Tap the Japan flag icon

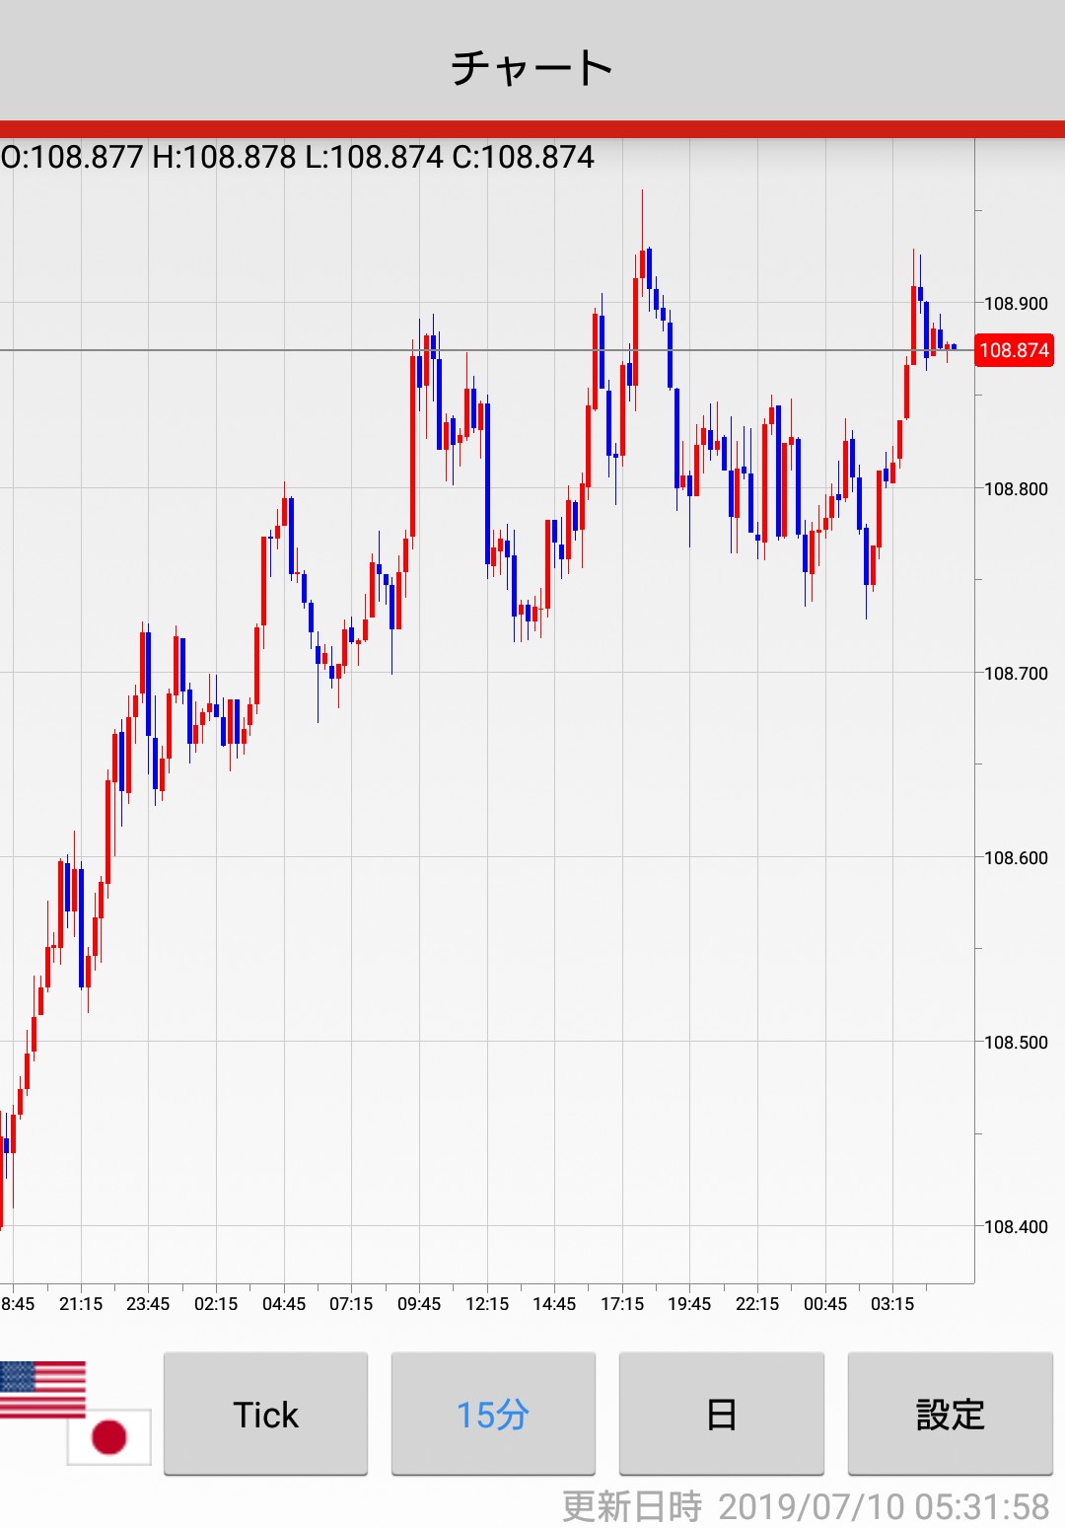109,1436
